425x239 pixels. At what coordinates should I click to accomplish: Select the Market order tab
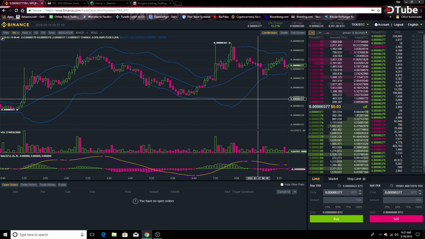coord(333,179)
